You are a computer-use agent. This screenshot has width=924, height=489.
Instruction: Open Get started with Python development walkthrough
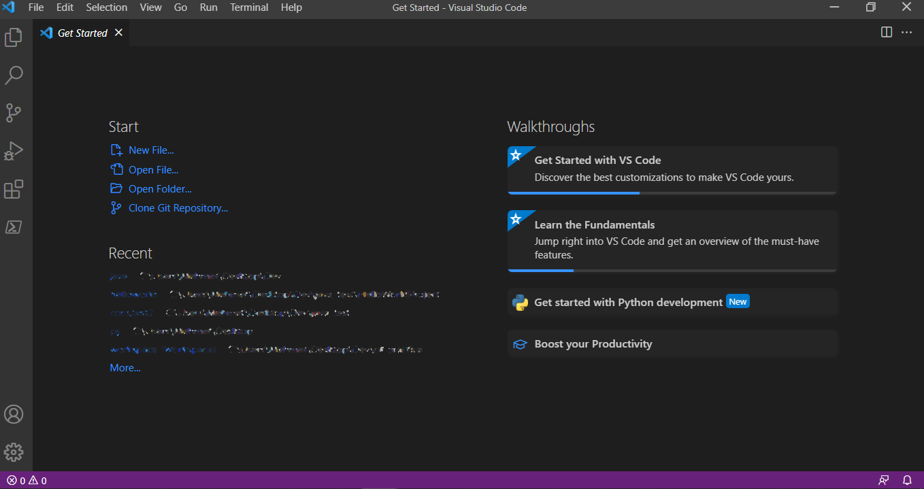pos(672,302)
